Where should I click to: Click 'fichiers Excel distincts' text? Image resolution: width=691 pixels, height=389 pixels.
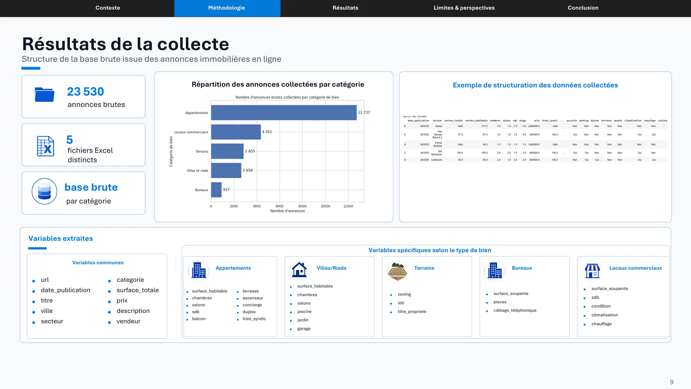[90, 155]
